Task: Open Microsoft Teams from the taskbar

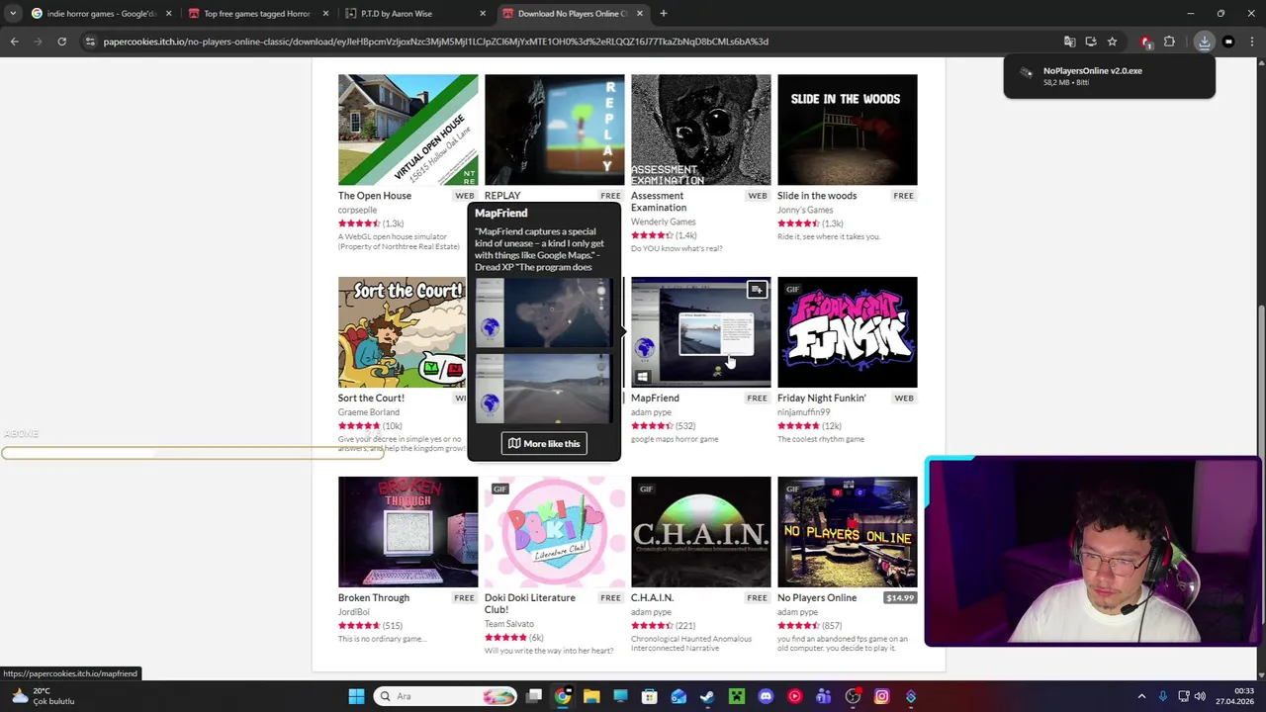Action: [x=823, y=696]
